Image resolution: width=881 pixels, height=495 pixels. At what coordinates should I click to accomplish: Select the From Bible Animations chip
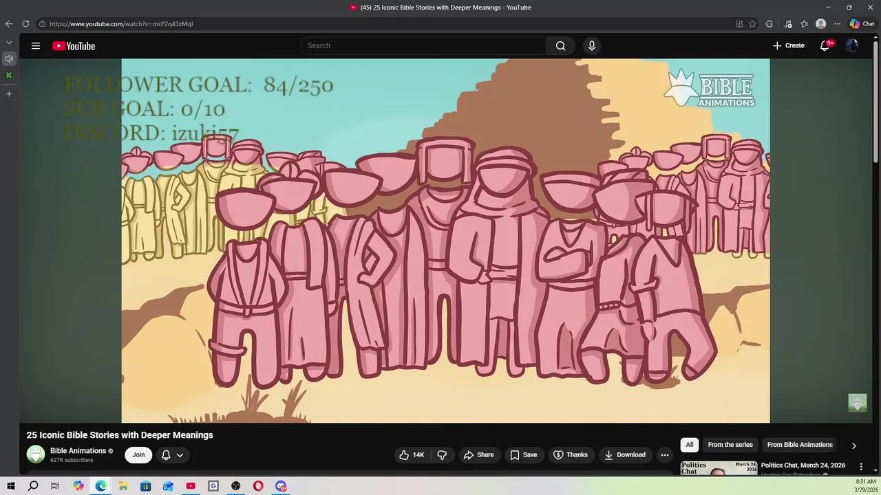pos(800,445)
